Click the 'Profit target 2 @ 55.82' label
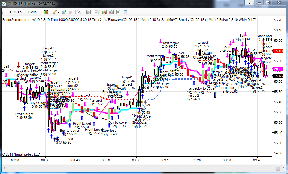Screen dimensions: 288x174 (230, 90)
